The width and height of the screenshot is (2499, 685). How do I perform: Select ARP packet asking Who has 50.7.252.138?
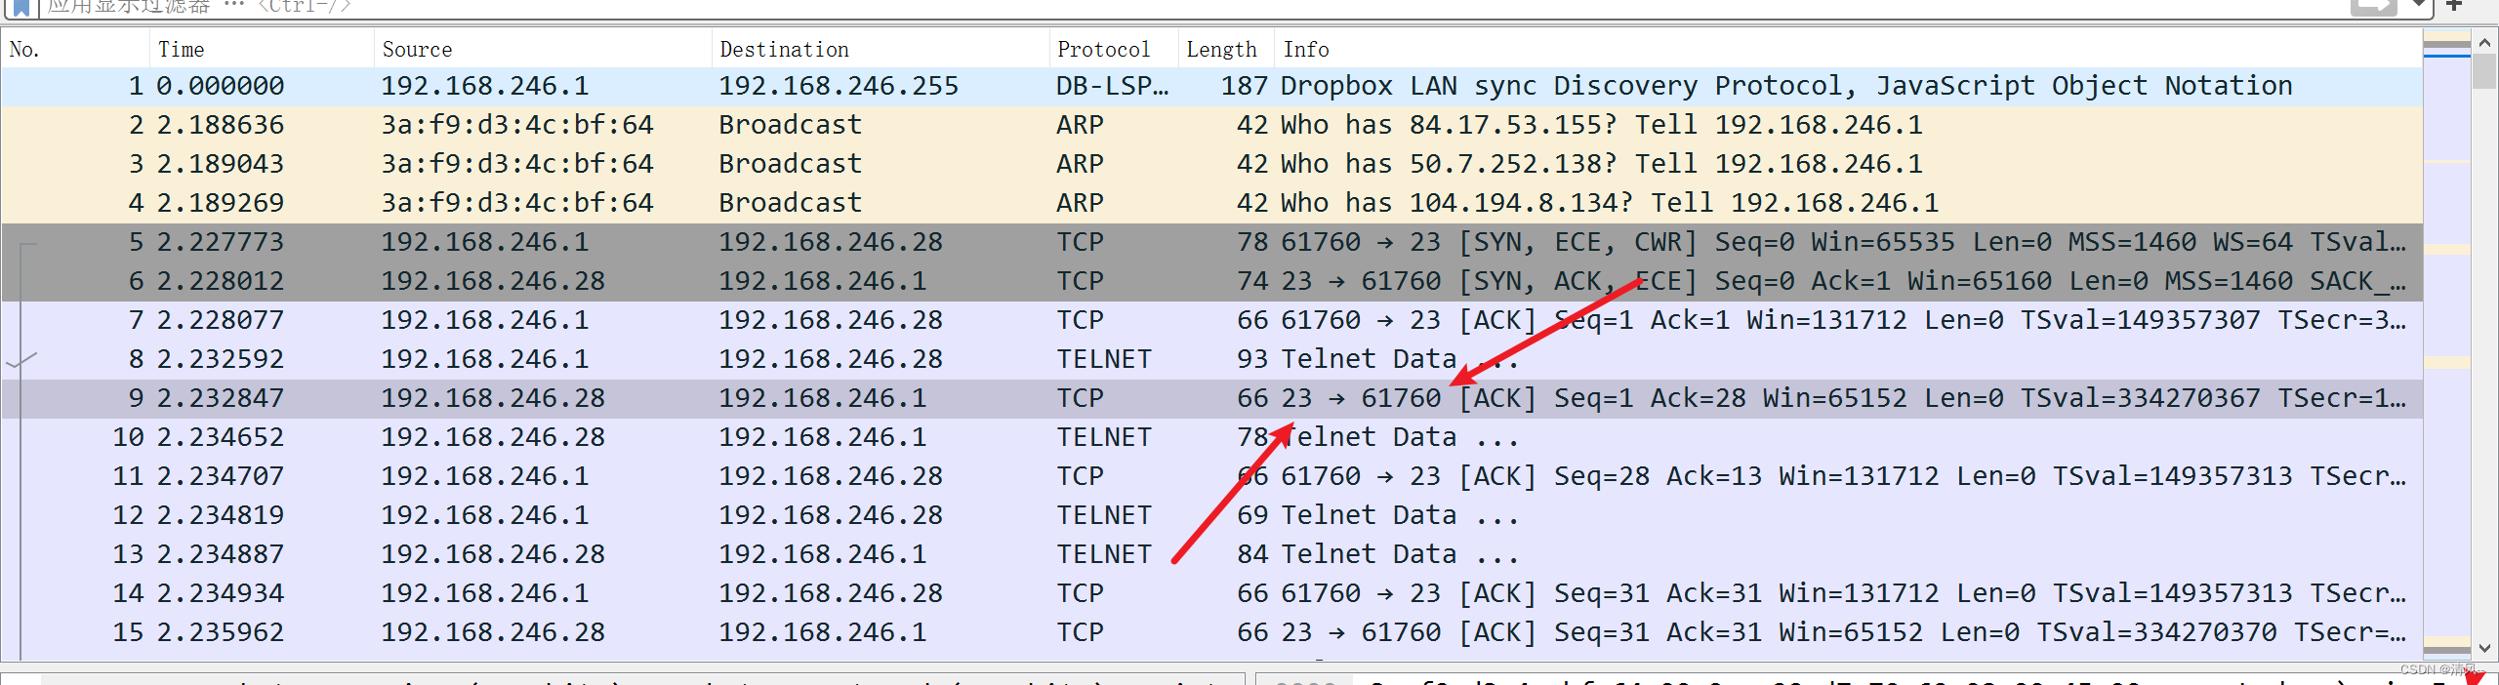pyautogui.click(x=1211, y=164)
